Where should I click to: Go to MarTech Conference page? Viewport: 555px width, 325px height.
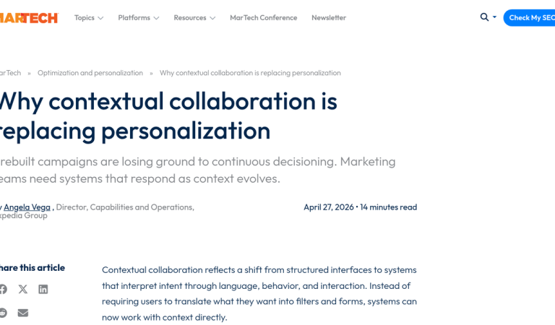(x=263, y=17)
